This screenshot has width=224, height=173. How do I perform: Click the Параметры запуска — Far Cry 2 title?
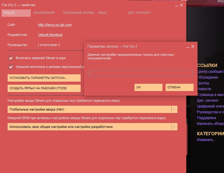click(112, 46)
